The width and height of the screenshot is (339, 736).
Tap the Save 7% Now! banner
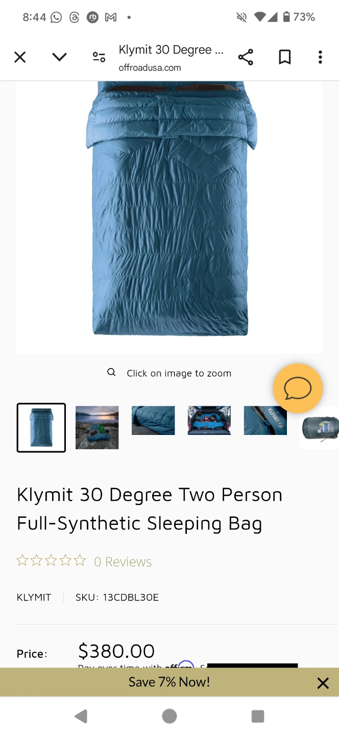(x=169, y=682)
